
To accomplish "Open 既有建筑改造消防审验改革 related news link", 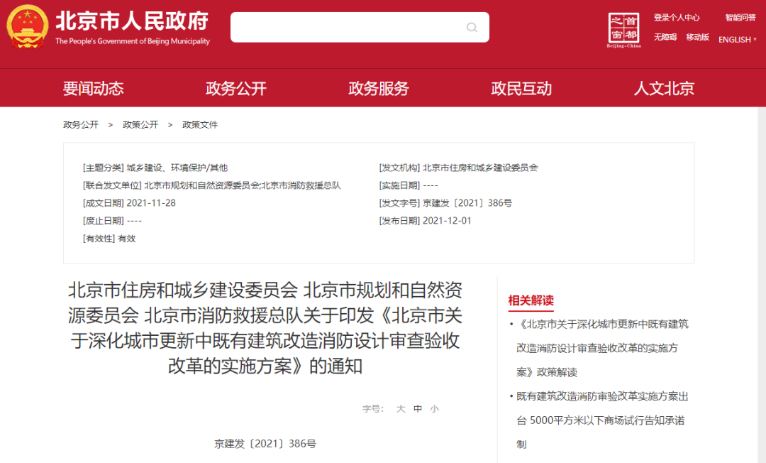I will click(x=602, y=420).
